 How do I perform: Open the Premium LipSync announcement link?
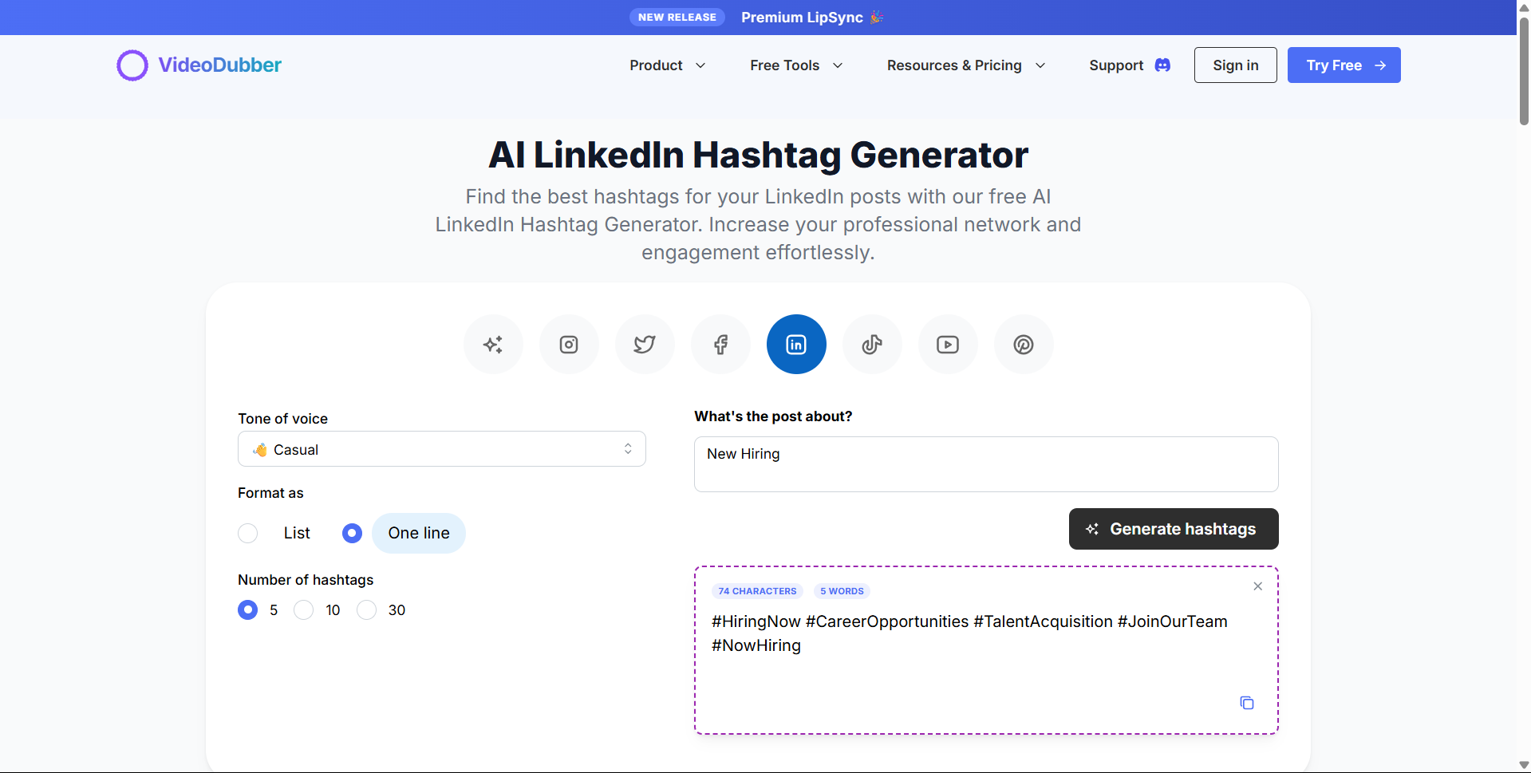pyautogui.click(x=812, y=18)
